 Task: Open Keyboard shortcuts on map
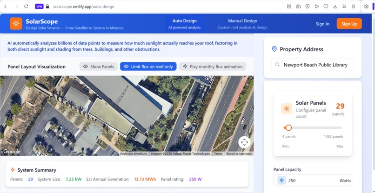tap(134, 154)
